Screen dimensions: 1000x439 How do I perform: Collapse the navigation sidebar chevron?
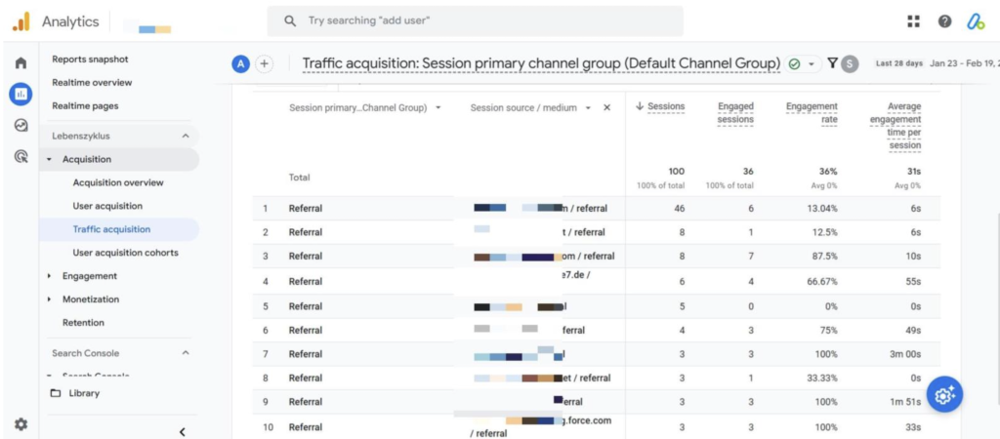click(183, 432)
